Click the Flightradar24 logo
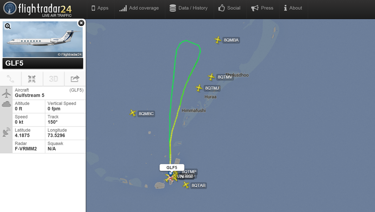 [37, 9]
